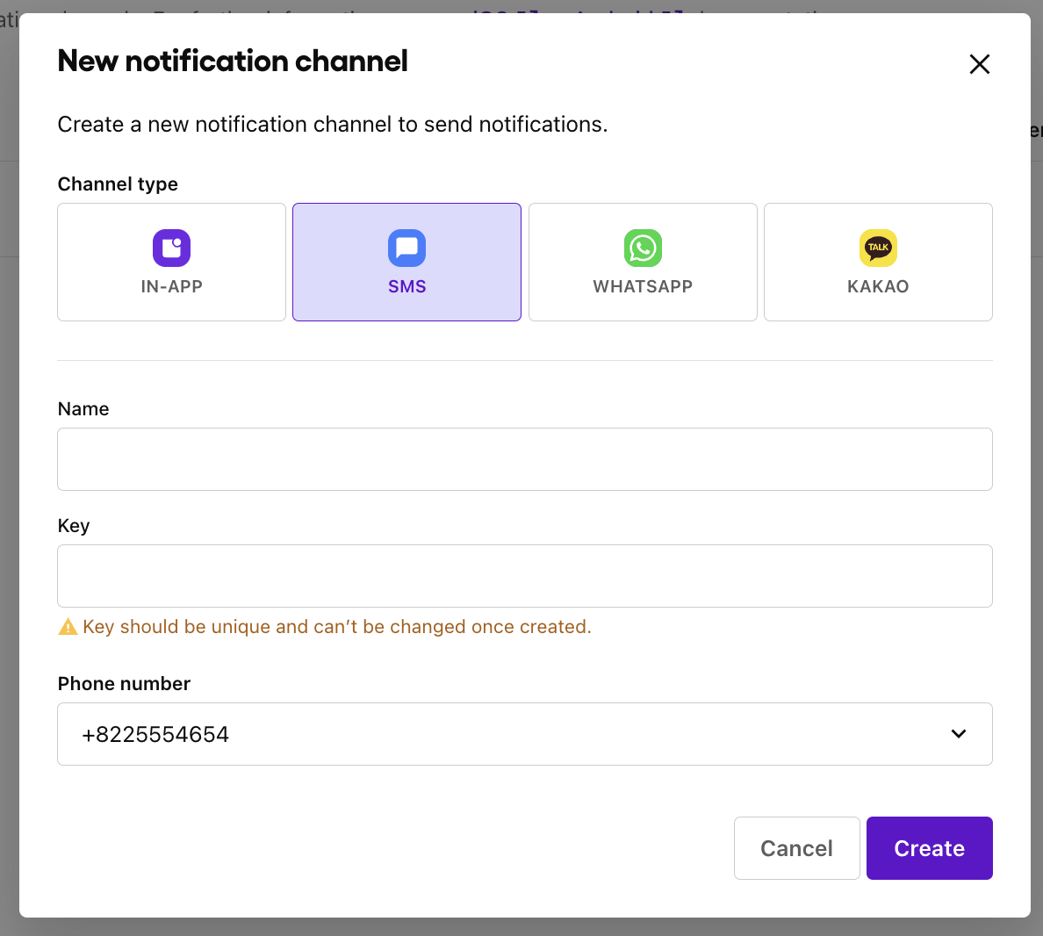Screen dimensions: 1043x936
Task: Click the purple in-app notification badge icon
Action: pyautogui.click(x=171, y=248)
